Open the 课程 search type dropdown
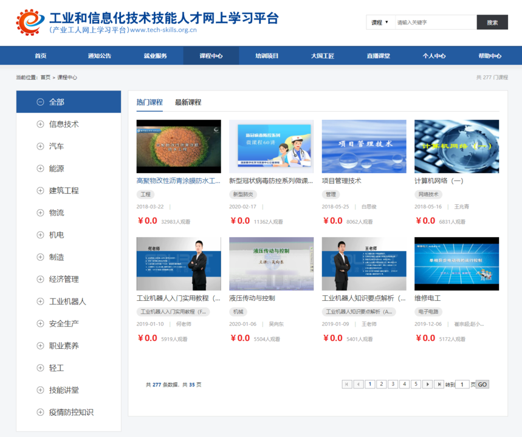 [380, 22]
